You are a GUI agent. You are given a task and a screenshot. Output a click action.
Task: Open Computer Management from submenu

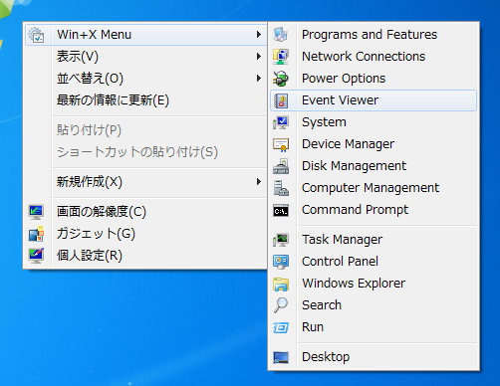374,188
